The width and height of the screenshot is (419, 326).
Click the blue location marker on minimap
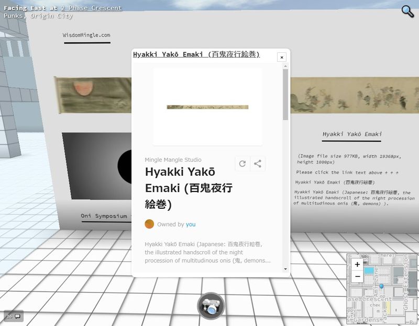click(382, 286)
